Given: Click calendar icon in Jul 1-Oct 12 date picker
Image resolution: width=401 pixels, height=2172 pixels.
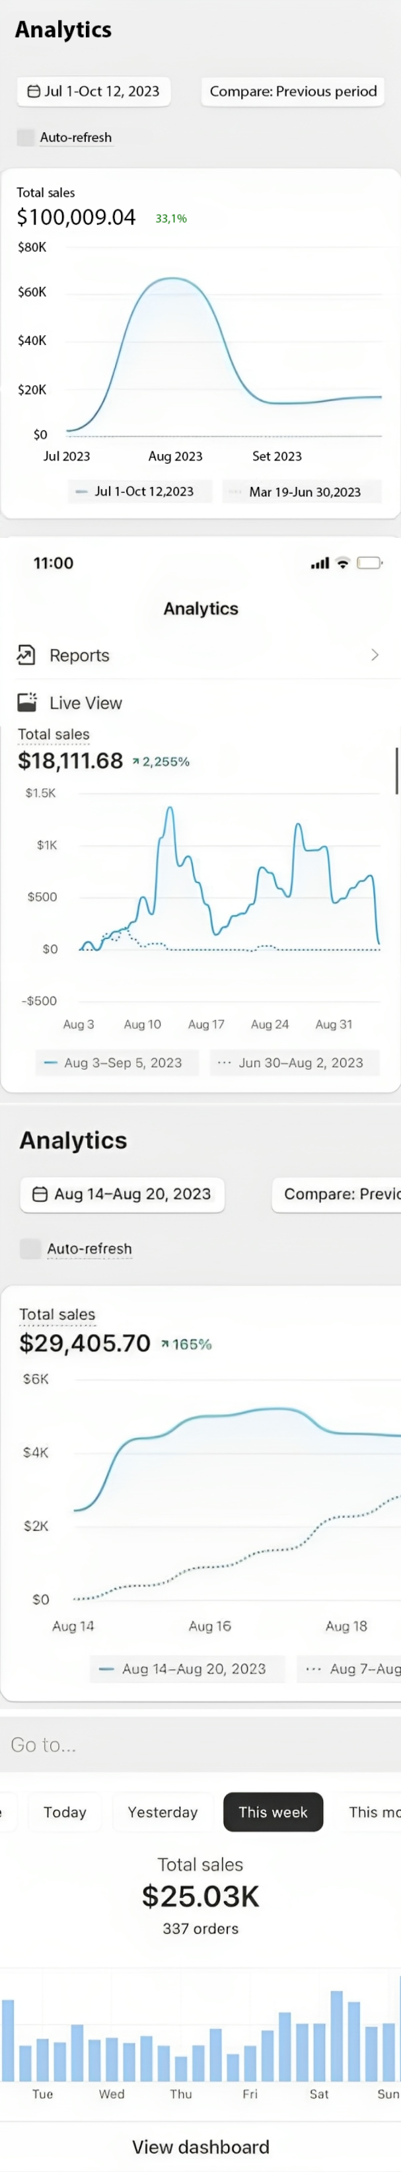Looking at the screenshot, I should click(34, 91).
